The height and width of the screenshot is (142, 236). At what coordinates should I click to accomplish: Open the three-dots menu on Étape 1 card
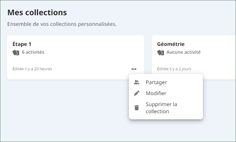[x=134, y=69]
